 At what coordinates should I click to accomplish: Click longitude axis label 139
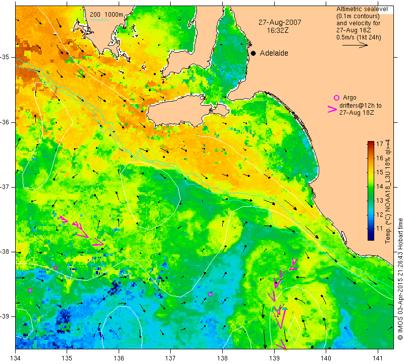point(274,358)
